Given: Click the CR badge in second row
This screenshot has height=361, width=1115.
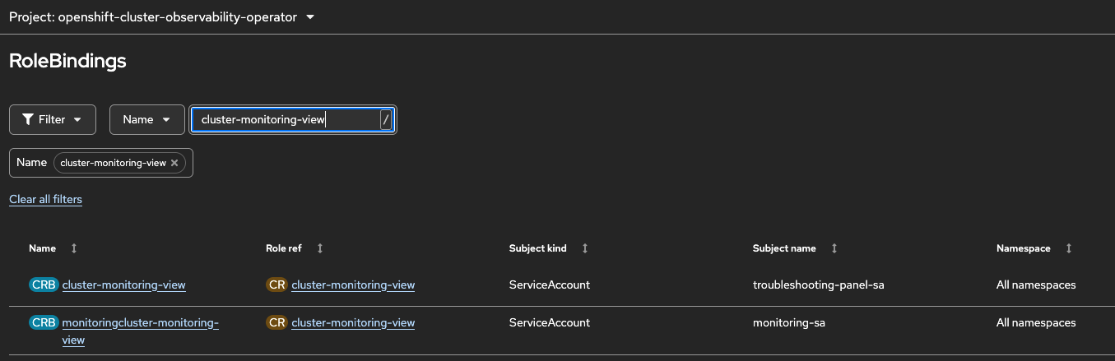Looking at the screenshot, I should point(276,323).
